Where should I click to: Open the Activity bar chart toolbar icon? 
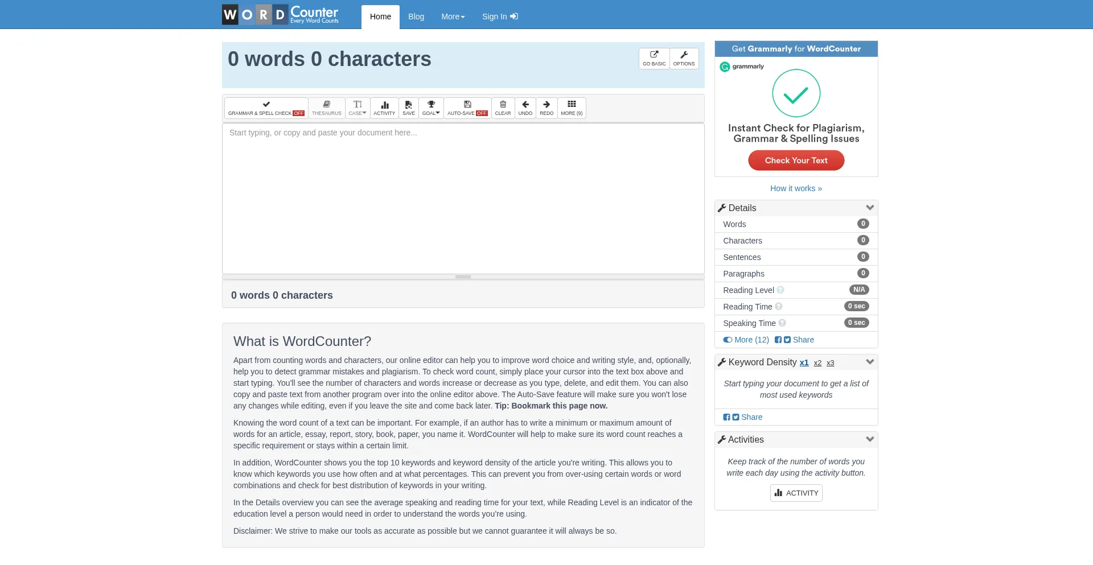pos(384,105)
